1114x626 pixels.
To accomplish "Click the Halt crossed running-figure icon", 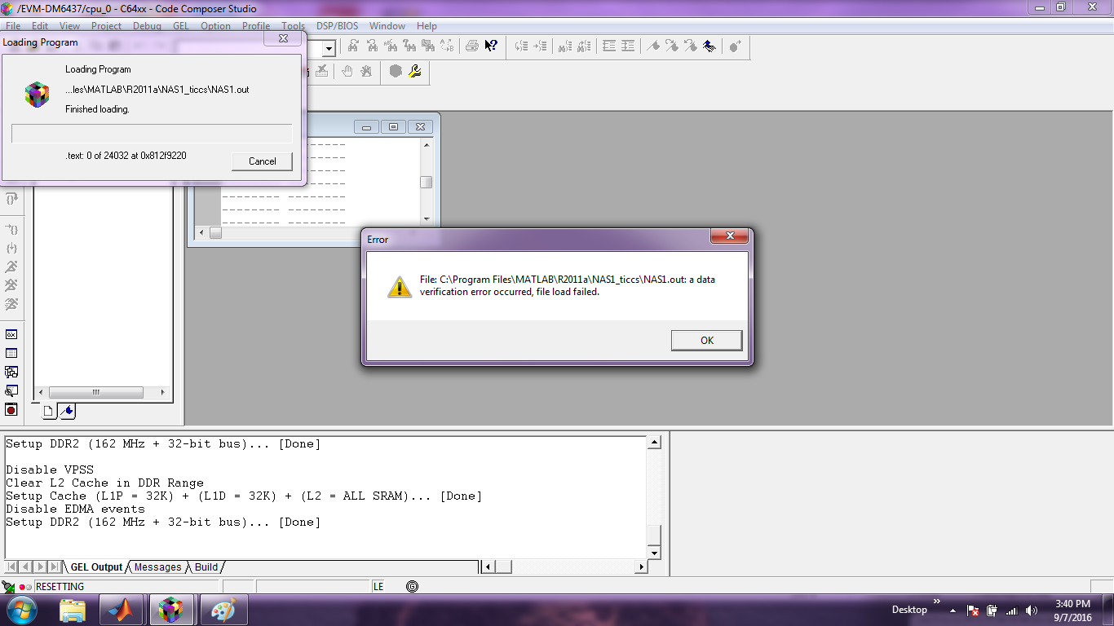I will [11, 286].
